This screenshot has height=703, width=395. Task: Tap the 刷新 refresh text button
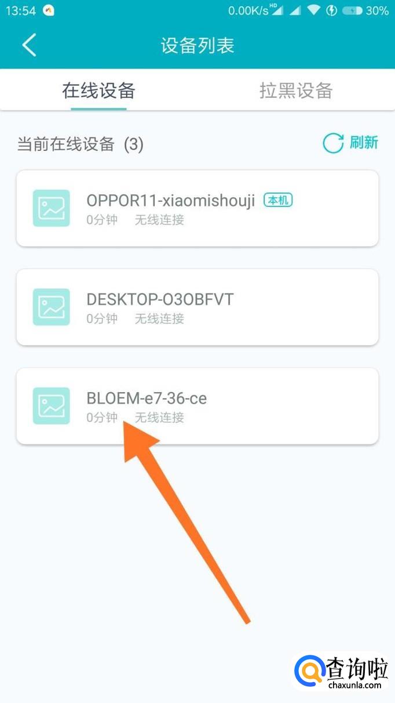click(364, 143)
